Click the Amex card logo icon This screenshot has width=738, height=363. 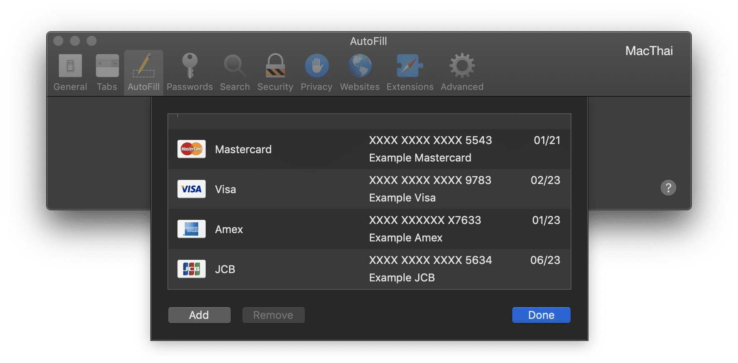click(192, 229)
